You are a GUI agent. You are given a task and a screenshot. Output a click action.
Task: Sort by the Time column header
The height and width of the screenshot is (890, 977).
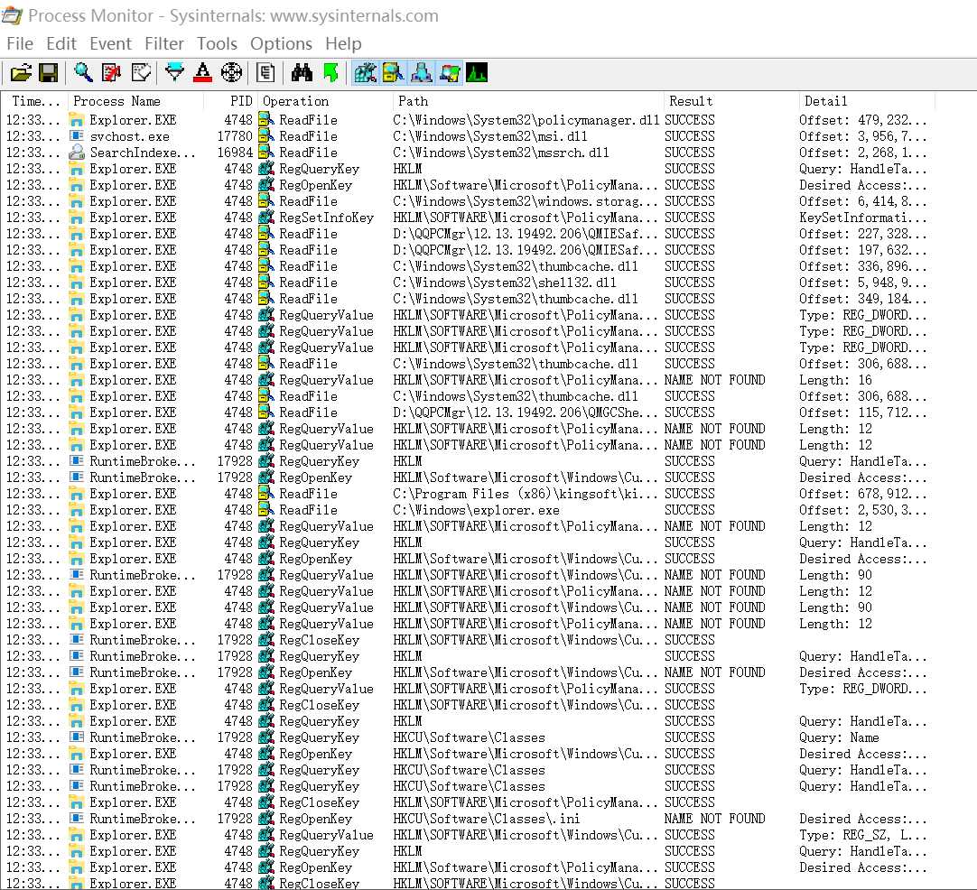click(x=34, y=101)
